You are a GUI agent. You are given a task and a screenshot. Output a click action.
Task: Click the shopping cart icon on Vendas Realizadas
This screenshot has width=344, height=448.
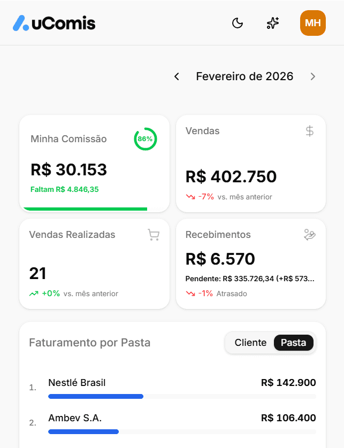click(x=154, y=235)
